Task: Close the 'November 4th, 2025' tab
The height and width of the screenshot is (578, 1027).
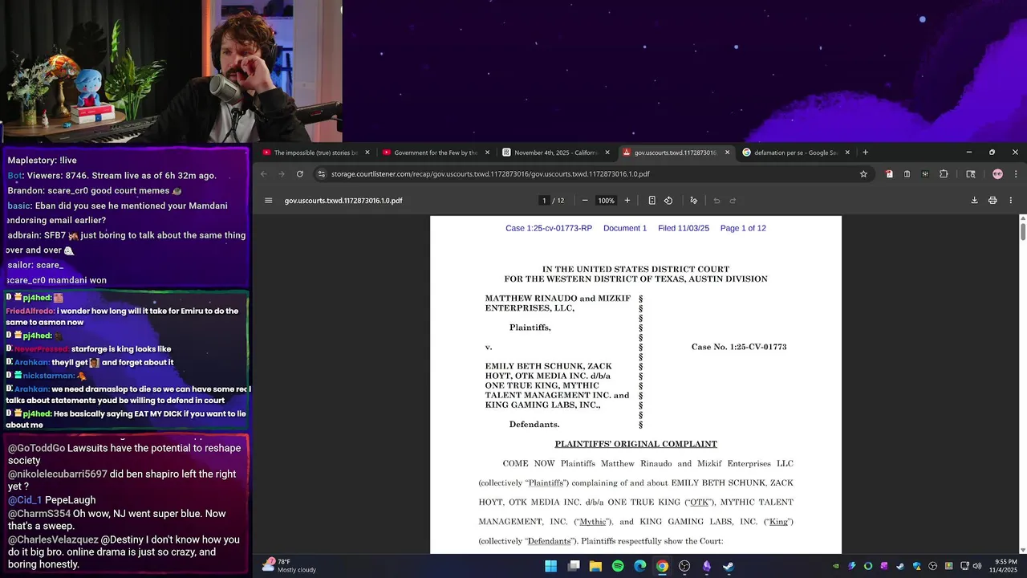Action: pyautogui.click(x=607, y=153)
